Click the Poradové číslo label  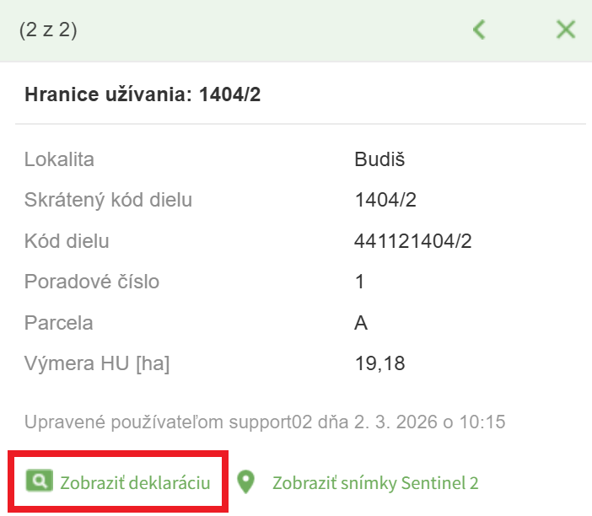tap(92, 282)
